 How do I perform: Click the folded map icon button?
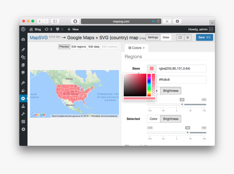[x=180, y=37]
